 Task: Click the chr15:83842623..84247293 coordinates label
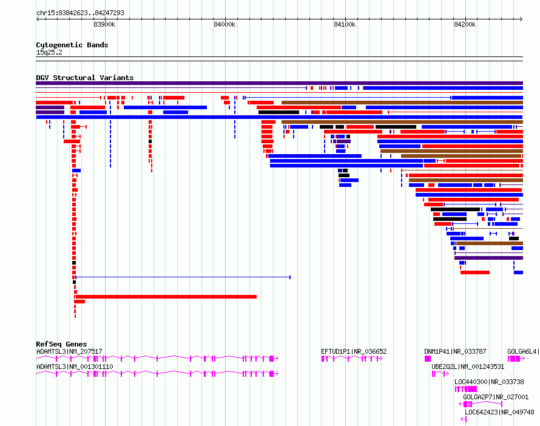[80, 13]
